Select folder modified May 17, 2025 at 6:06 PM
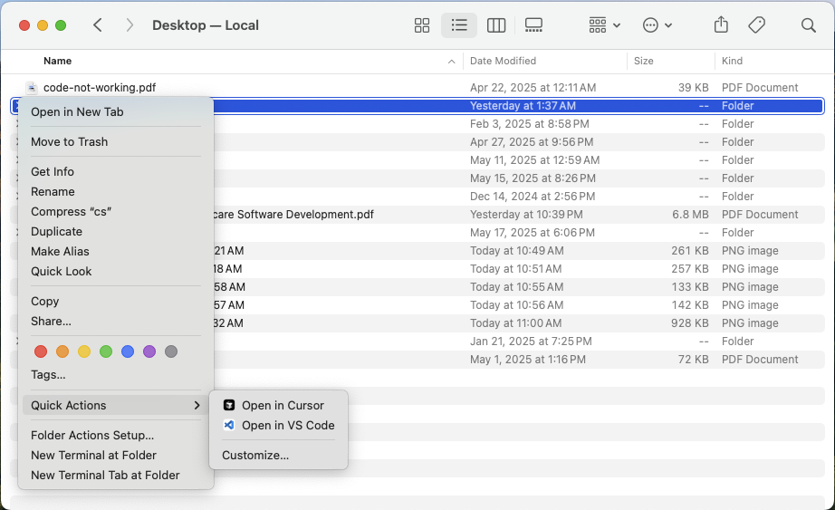 pos(417,232)
